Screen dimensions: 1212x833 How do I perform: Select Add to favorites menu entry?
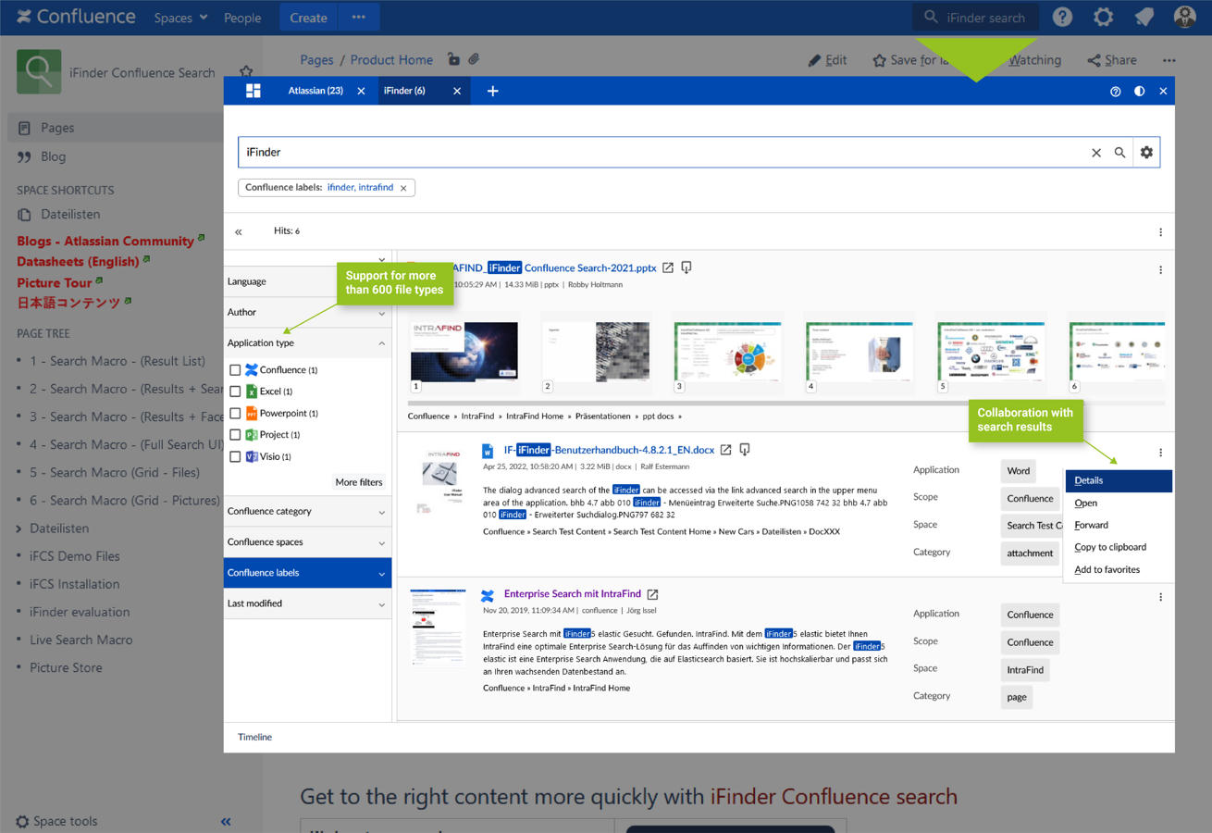pyautogui.click(x=1119, y=569)
